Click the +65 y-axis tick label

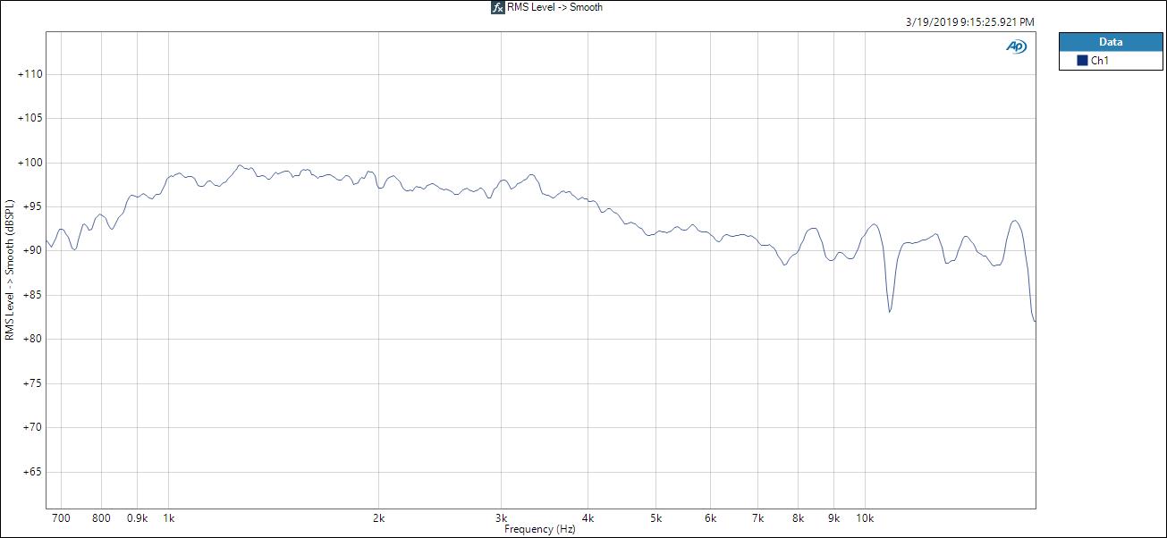click(33, 472)
